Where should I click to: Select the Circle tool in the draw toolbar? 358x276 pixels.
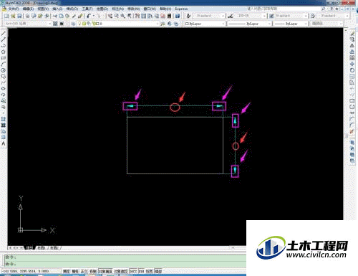[4, 70]
